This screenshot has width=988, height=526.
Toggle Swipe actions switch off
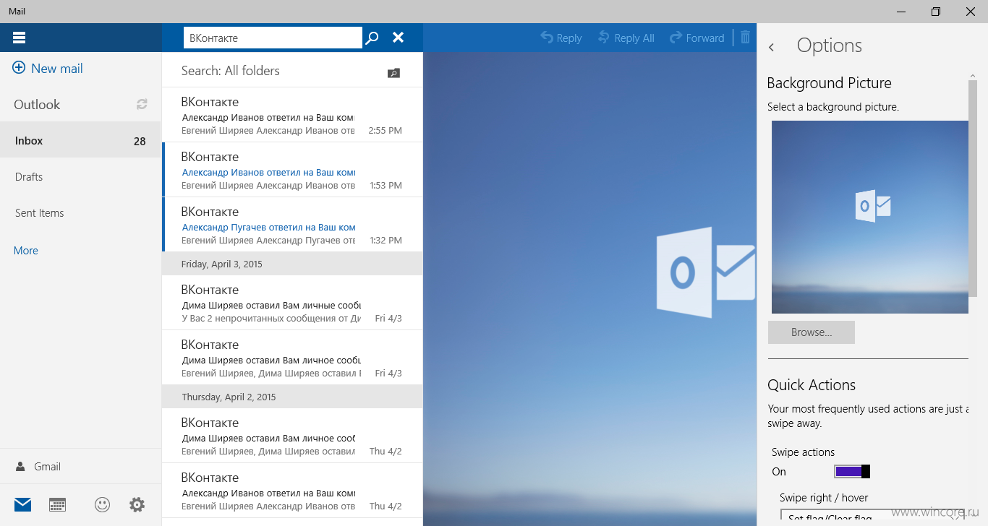tap(852, 471)
